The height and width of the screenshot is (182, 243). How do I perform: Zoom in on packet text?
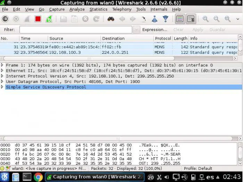click(x=206, y=19)
